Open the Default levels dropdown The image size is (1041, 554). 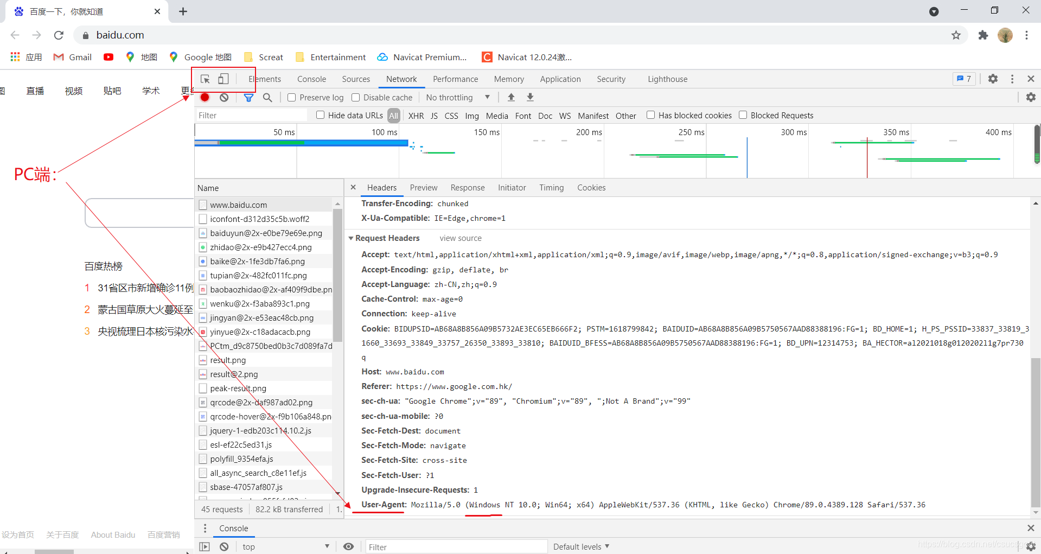click(x=581, y=546)
